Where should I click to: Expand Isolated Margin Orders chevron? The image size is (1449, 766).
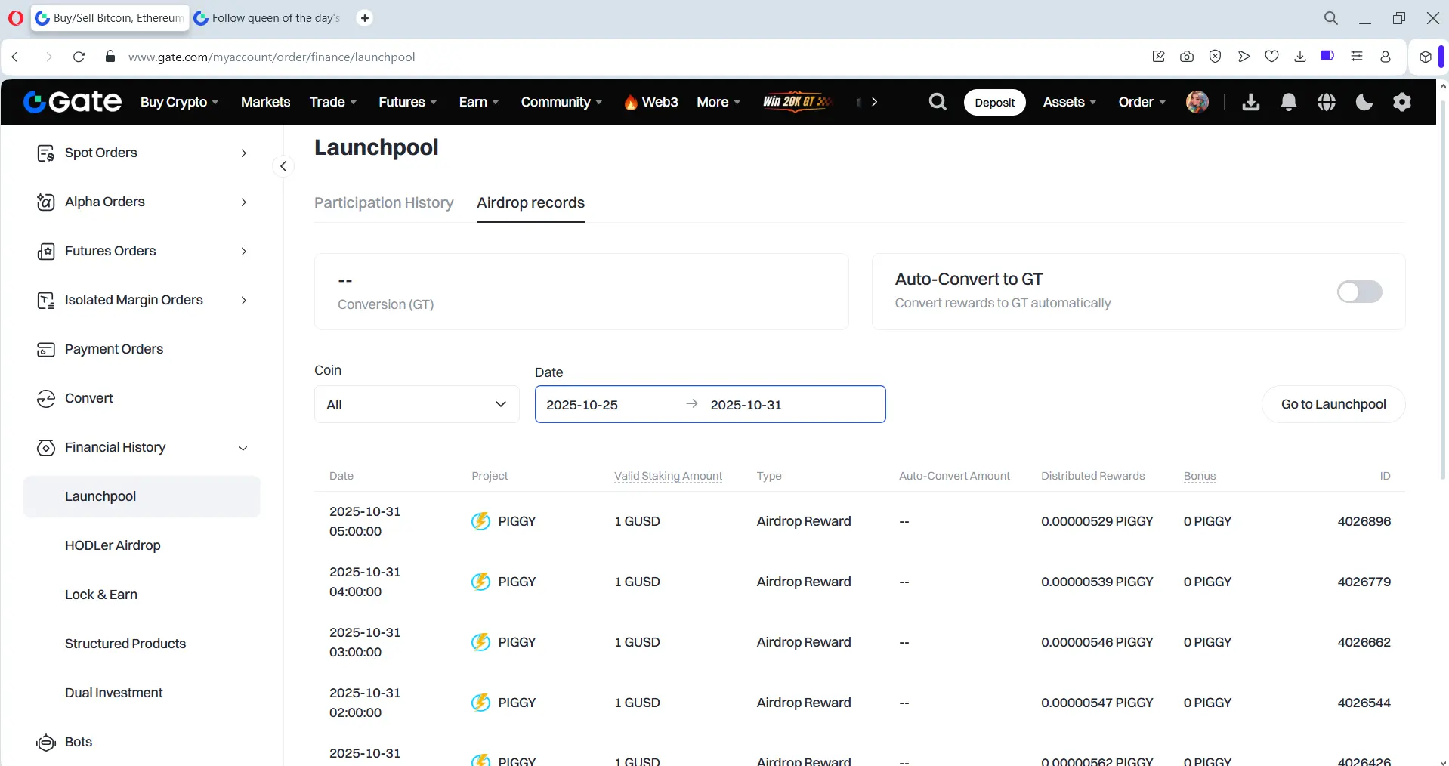tap(243, 301)
